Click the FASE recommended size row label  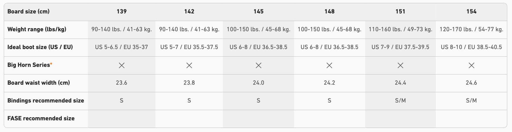(x=41, y=119)
